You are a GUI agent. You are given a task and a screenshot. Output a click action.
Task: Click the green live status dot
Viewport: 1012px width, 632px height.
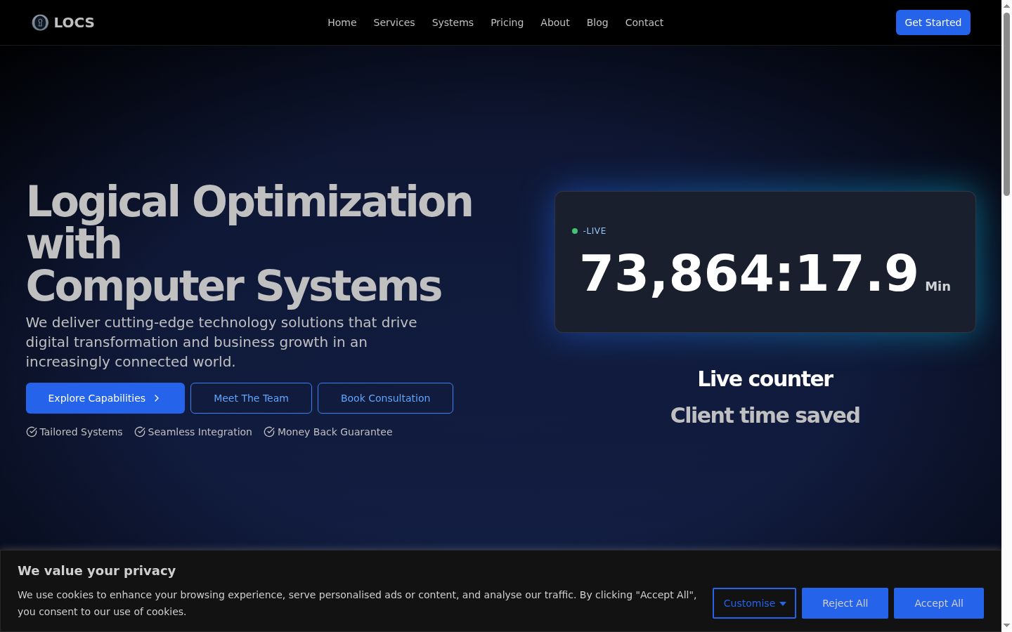point(575,231)
